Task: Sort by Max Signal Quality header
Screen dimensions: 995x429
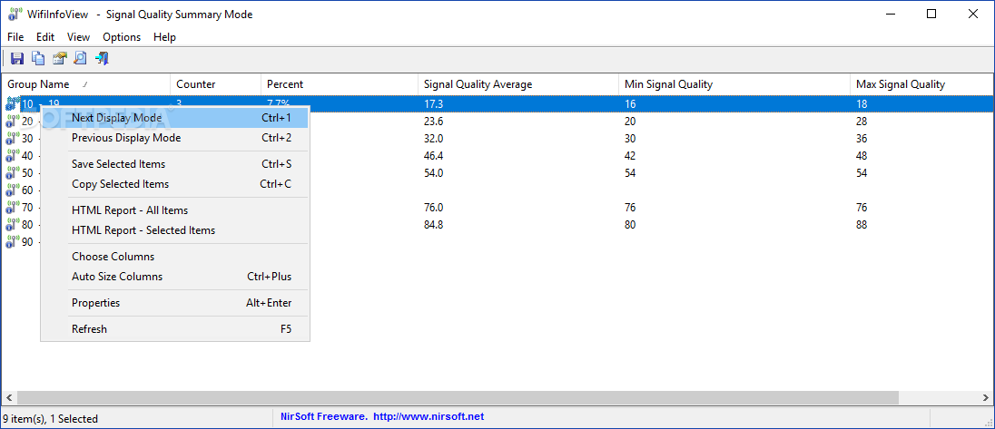Action: (x=921, y=84)
